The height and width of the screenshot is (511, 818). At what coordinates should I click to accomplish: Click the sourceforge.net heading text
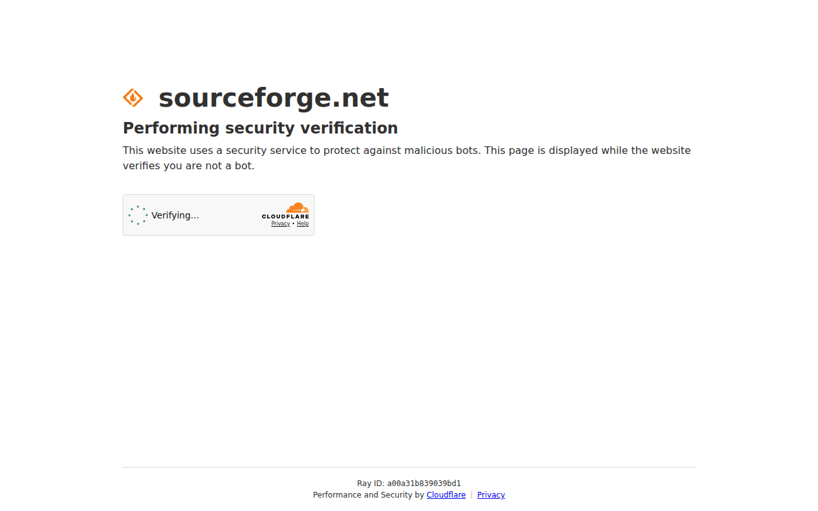point(274,98)
